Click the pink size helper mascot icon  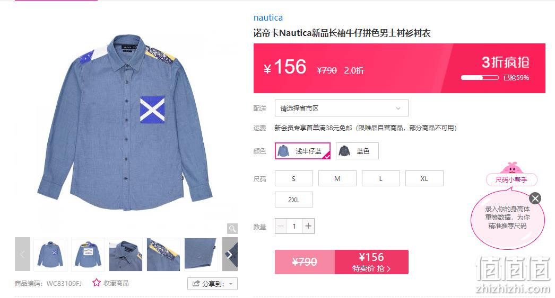(511, 167)
